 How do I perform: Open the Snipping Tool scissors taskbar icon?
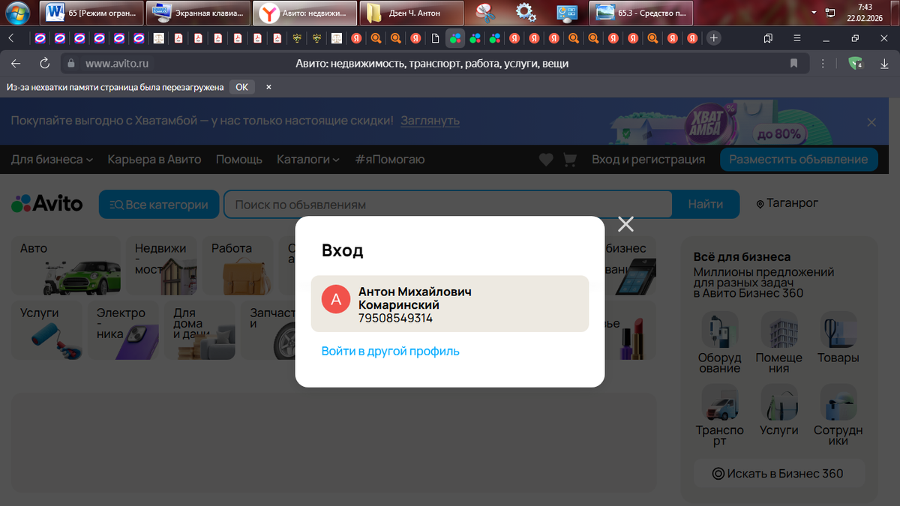tap(485, 13)
